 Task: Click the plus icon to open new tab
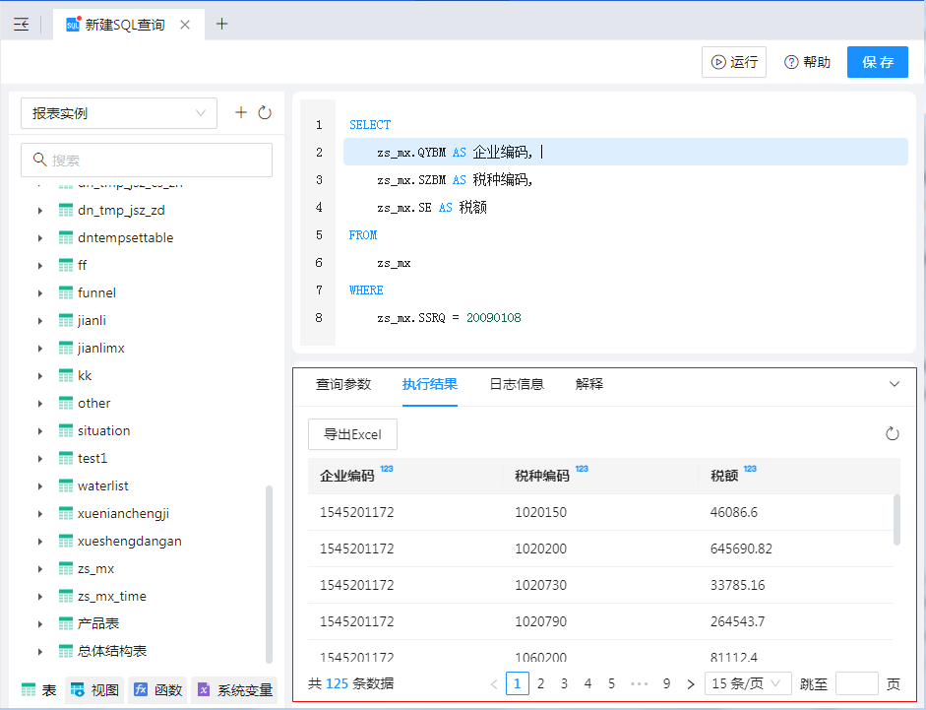pos(221,25)
